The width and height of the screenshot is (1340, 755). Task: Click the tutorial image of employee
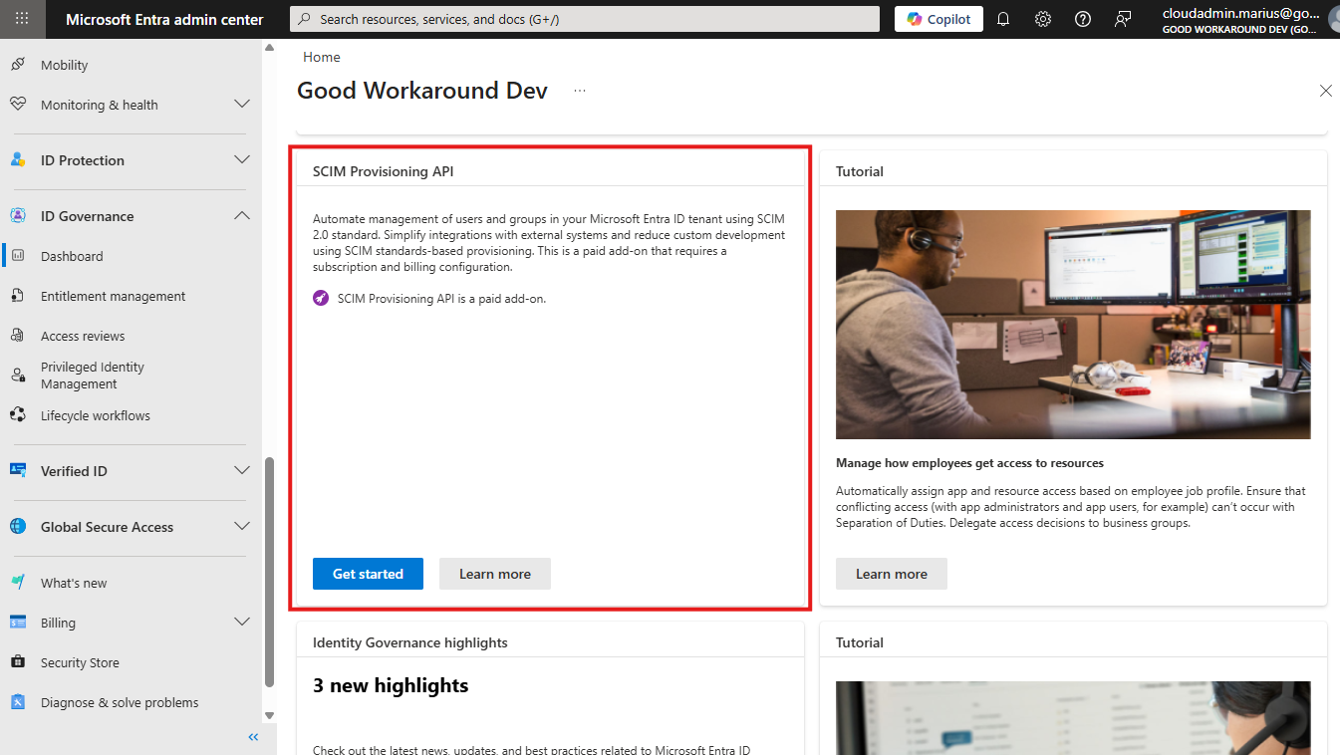(x=1073, y=325)
